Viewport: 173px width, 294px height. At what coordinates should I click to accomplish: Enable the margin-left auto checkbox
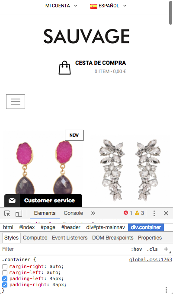point(5,273)
